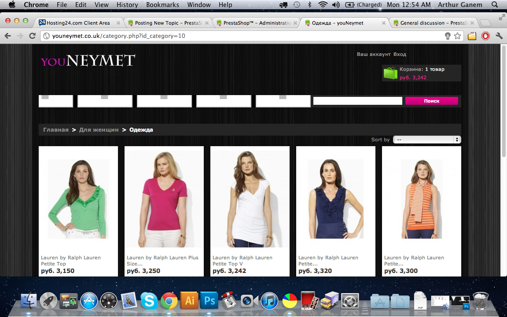The height and width of the screenshot is (317, 507).
Task: Open Lauren by Ralph Lauren Plus Size title
Action: click(x=163, y=261)
